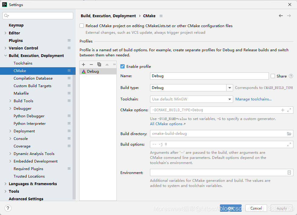Click project icon next to Python Debugger

(x=69, y=116)
